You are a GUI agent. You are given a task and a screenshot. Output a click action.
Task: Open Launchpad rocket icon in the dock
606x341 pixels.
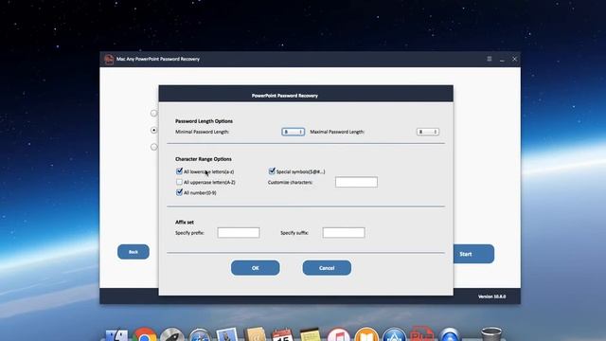[172, 334]
